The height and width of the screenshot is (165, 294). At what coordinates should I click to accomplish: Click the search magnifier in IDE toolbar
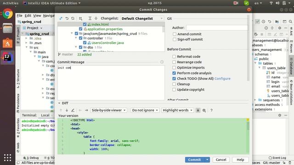coord(290,22)
